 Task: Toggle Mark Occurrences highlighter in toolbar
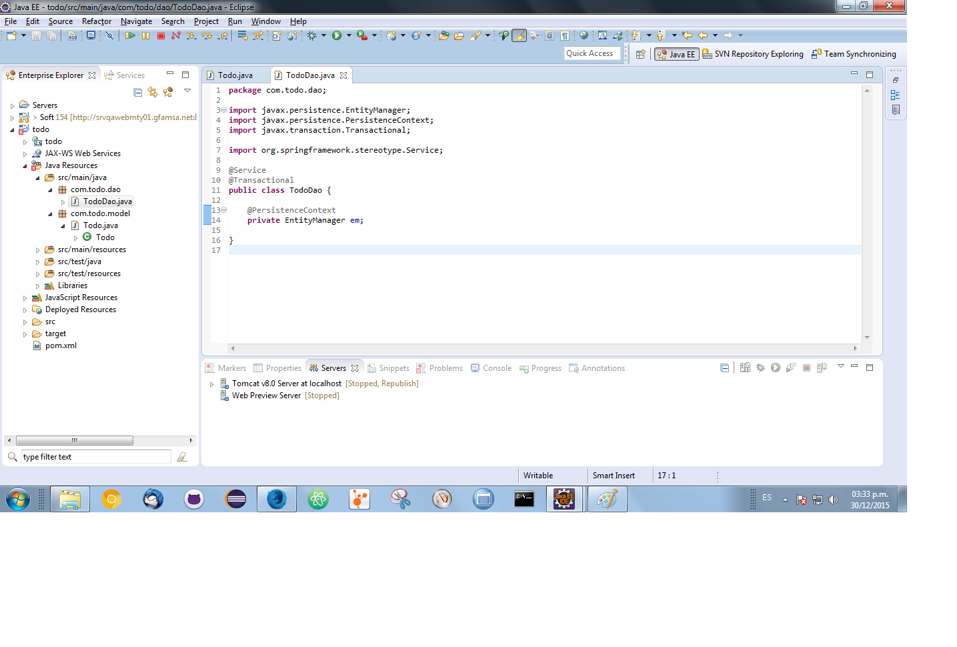(x=519, y=35)
